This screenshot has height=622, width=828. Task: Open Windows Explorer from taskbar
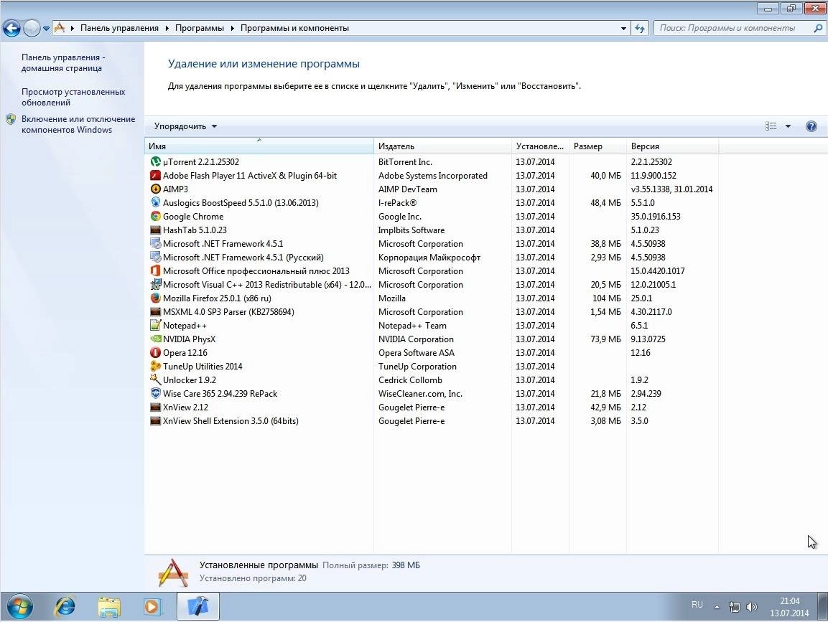(x=108, y=607)
